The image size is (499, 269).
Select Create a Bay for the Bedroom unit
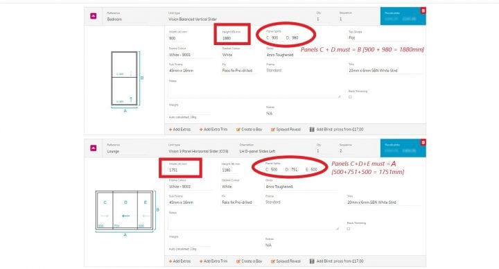click(249, 130)
